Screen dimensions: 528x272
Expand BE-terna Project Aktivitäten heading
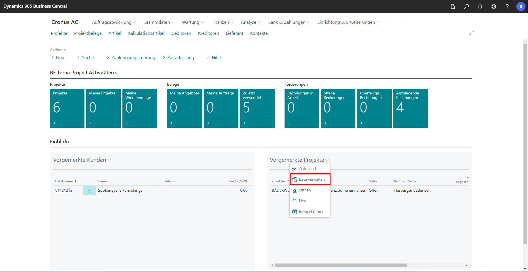[x=84, y=73]
